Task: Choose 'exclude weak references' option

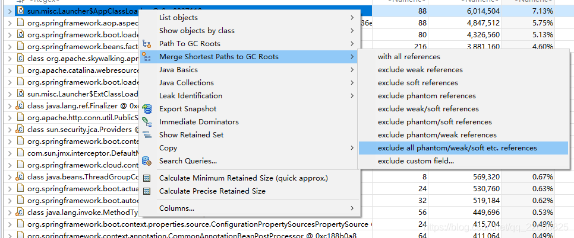Action: pos(463,70)
